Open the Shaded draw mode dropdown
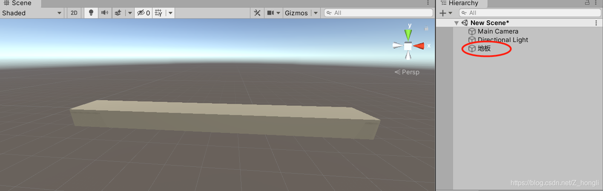The height and width of the screenshot is (191, 603). pyautogui.click(x=32, y=13)
